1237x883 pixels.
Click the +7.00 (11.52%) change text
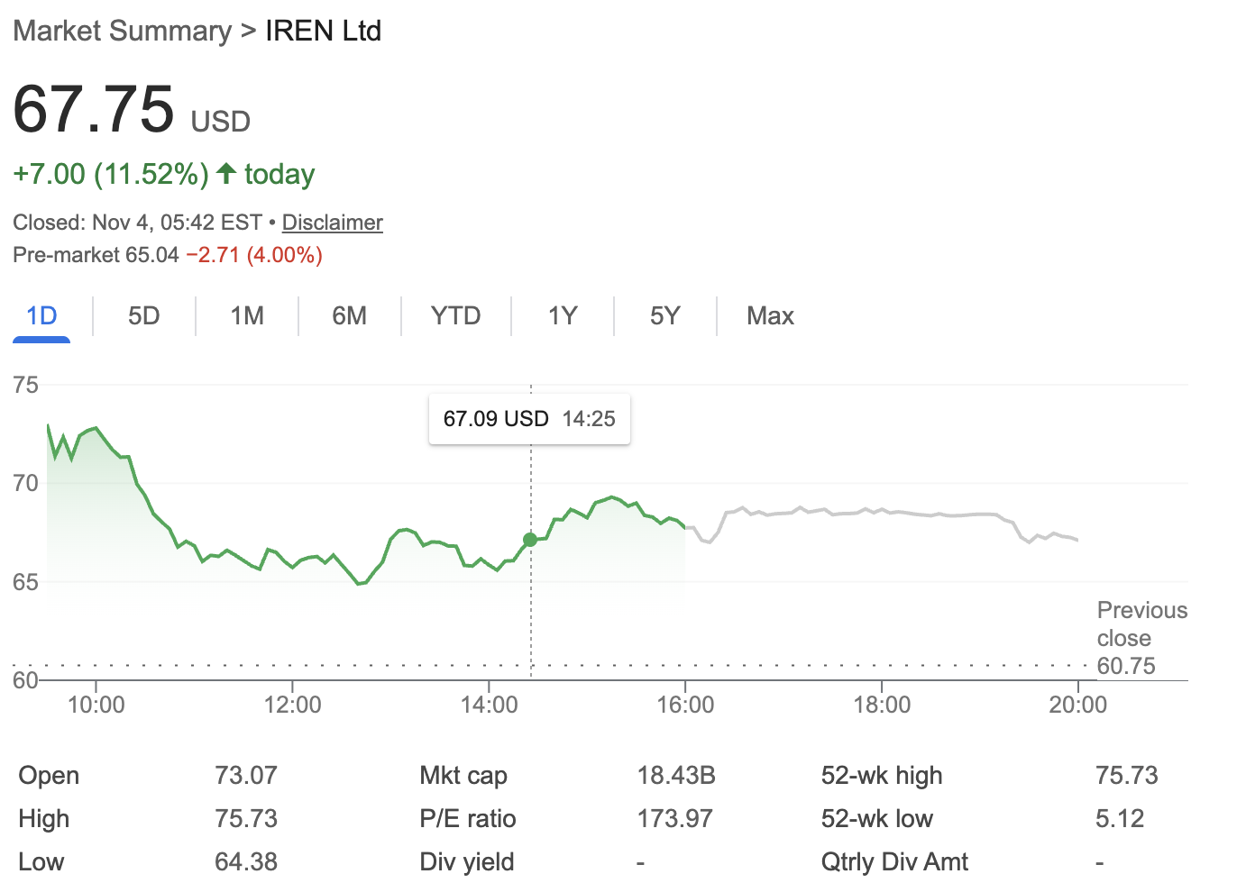(111, 174)
